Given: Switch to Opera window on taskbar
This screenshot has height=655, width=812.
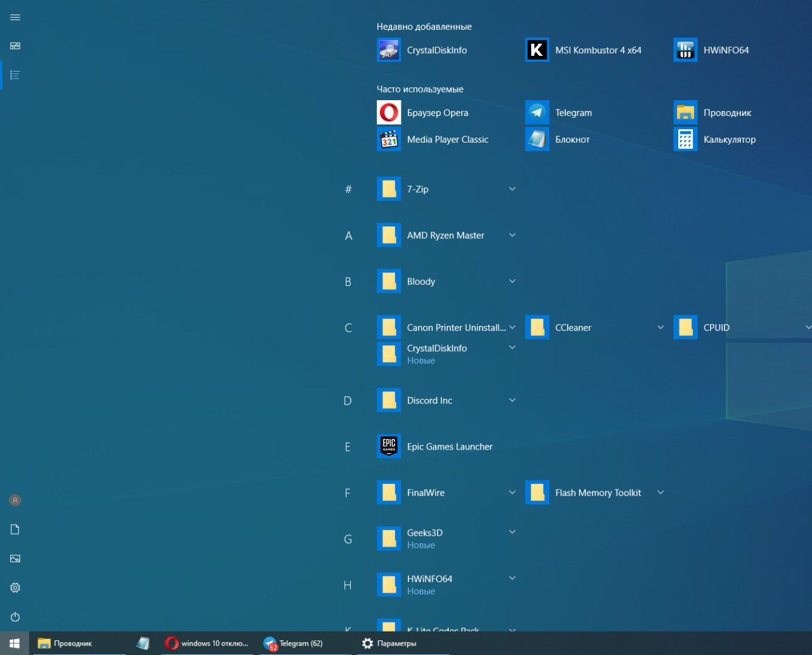Looking at the screenshot, I should tap(206, 644).
